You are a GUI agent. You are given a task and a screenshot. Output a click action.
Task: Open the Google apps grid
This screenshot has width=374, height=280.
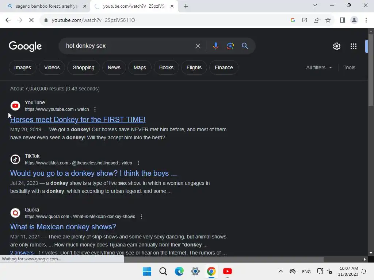point(354,46)
